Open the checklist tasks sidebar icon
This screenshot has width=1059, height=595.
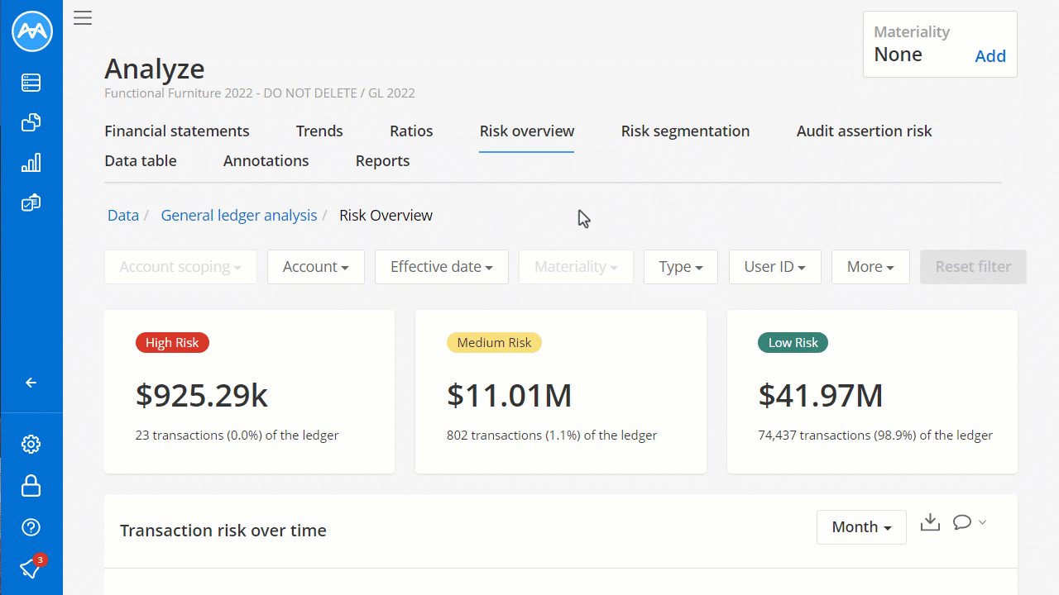[31, 202]
